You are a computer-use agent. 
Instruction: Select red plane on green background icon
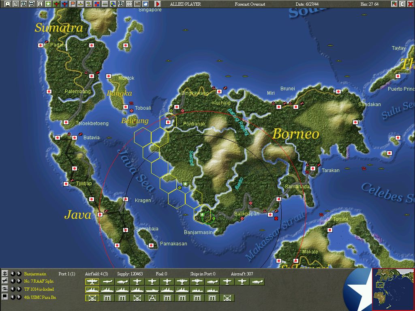pos(56,4)
